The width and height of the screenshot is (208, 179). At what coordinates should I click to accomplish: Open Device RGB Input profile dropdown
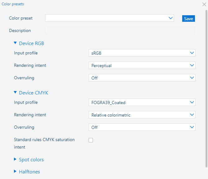tap(142, 53)
